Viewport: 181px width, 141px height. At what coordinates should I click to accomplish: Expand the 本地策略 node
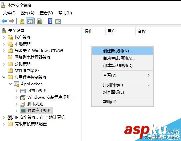(x=4, y=44)
